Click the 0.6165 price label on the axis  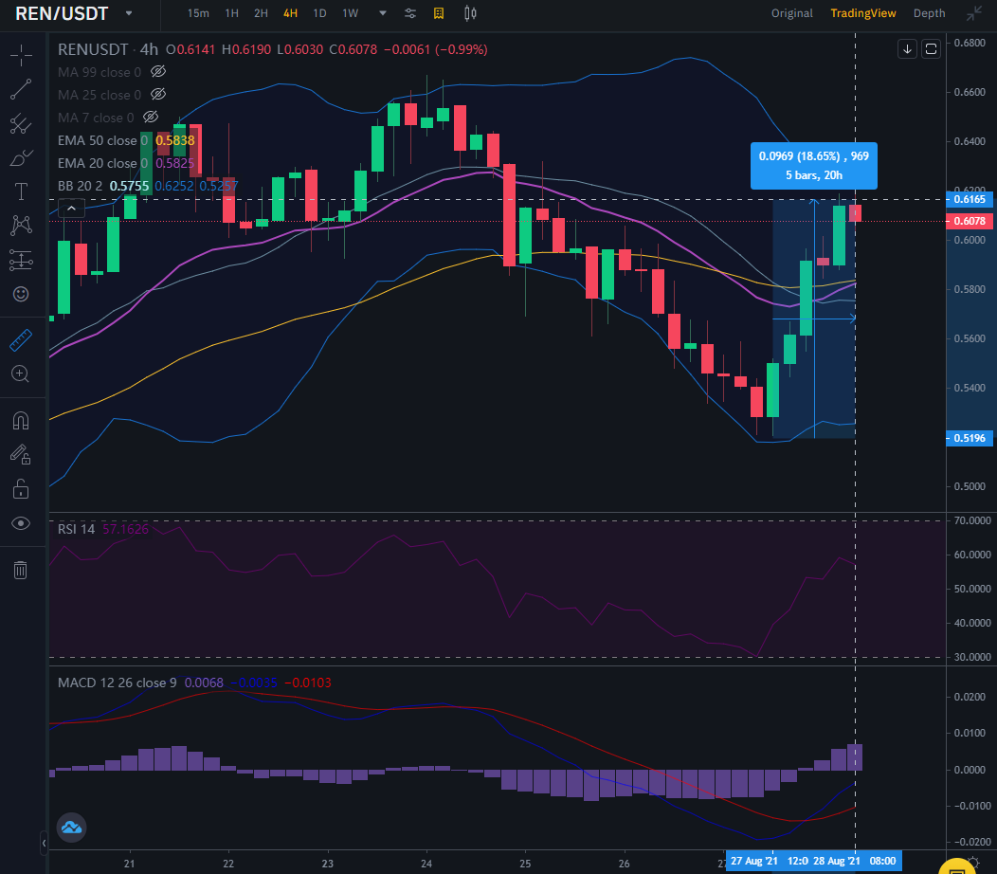point(970,199)
